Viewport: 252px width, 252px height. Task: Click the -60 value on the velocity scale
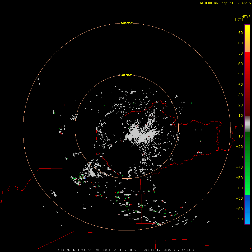point(239,188)
